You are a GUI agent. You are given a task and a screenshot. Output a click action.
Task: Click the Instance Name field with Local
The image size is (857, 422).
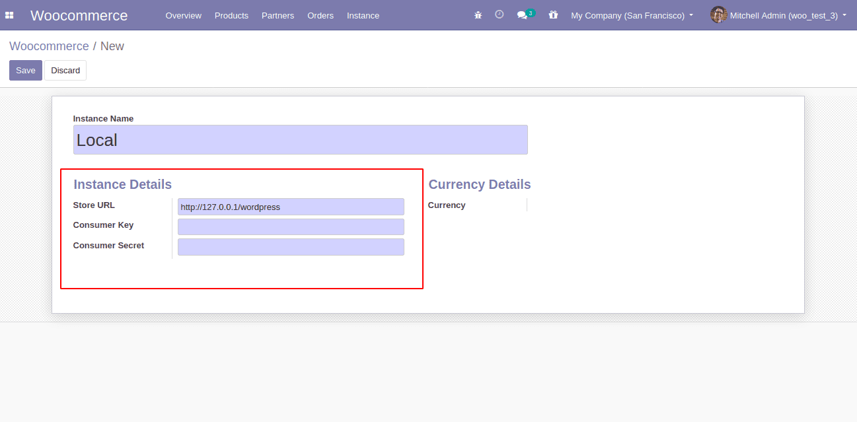[x=301, y=140]
